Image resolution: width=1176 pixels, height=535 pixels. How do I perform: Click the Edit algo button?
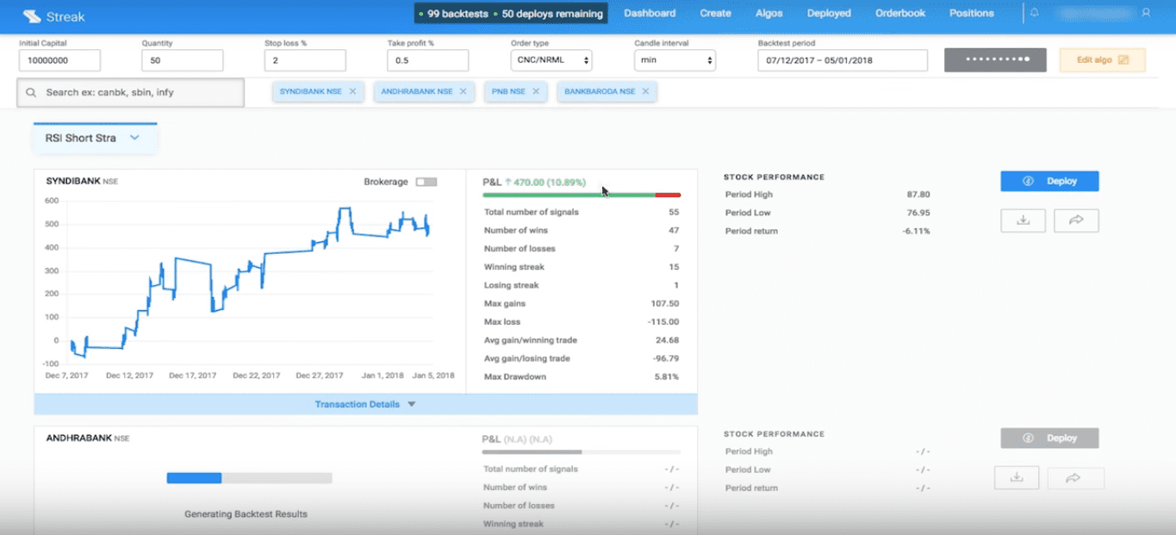(x=1102, y=60)
